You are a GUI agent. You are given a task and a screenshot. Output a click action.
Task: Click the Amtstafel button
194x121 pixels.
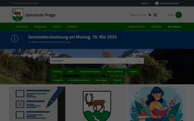[57, 72]
